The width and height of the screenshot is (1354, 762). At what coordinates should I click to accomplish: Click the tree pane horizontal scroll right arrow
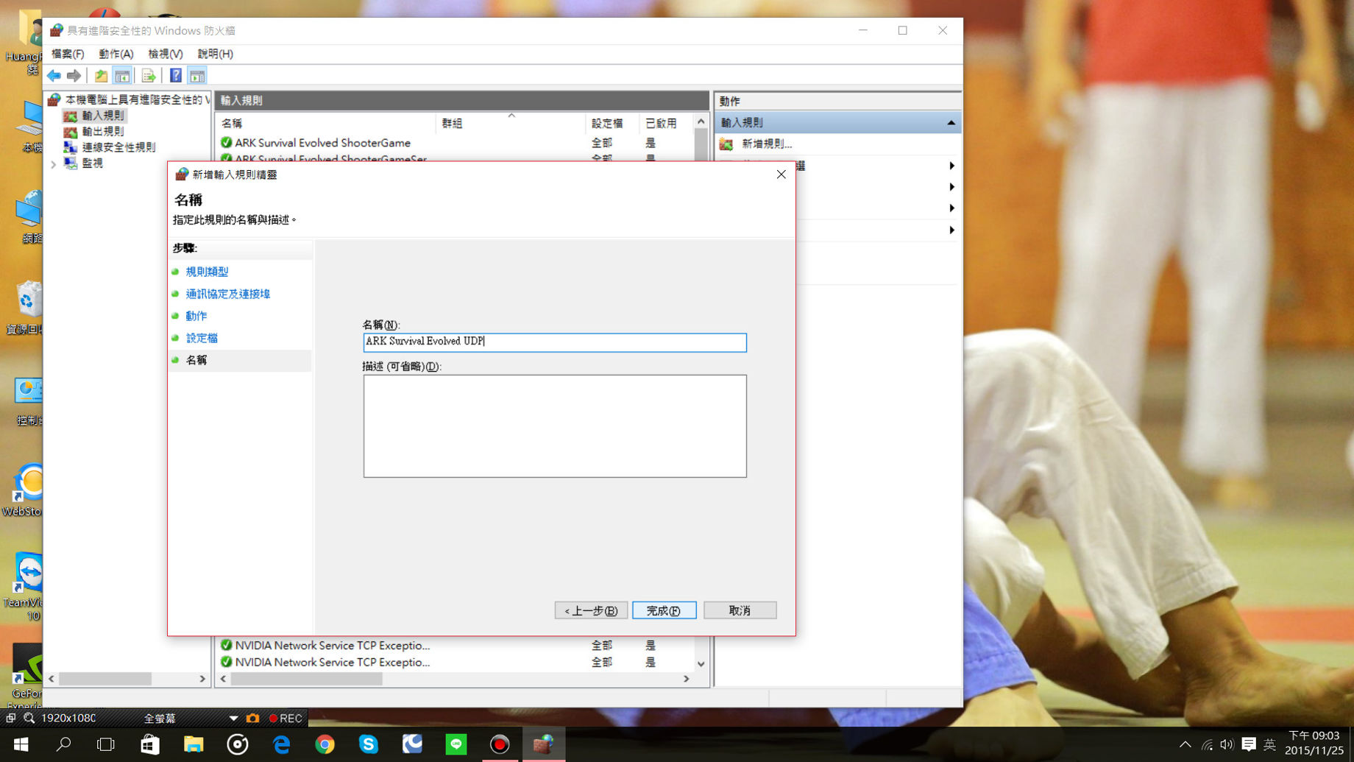[x=202, y=679]
